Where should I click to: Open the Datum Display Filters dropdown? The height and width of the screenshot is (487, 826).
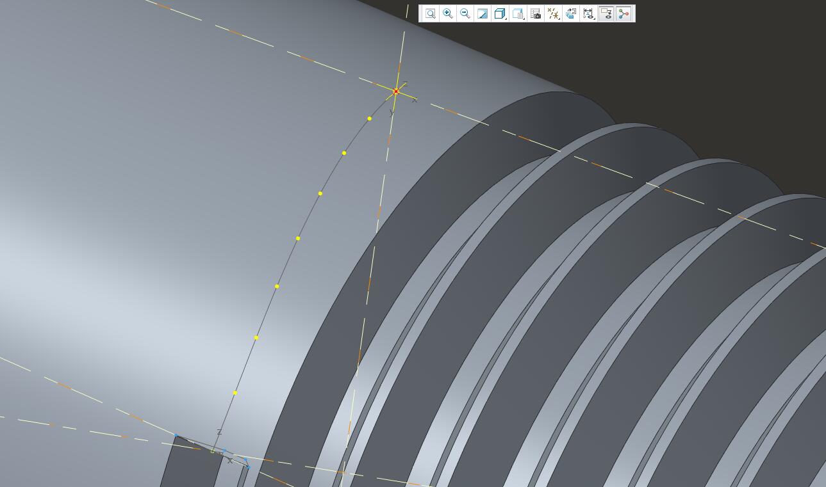(x=554, y=13)
